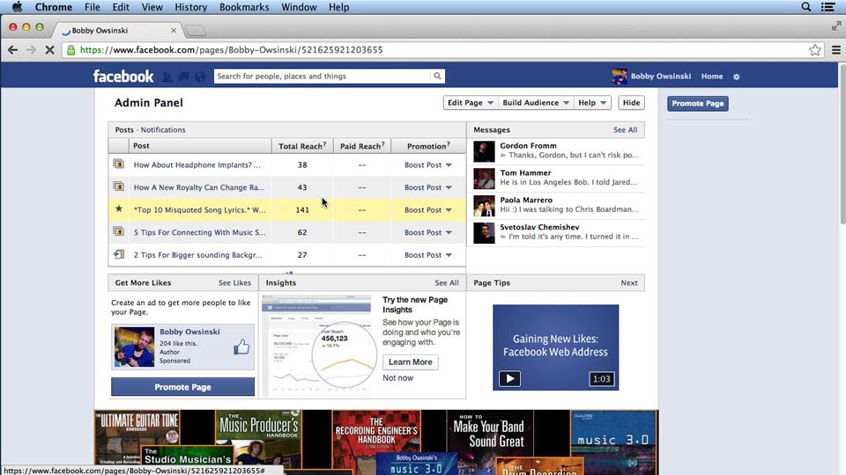Image resolution: width=846 pixels, height=475 pixels.
Task: Open Spotlight search icon in menu bar
Action: pos(806,7)
